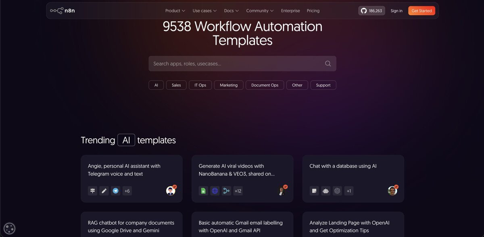This screenshot has width=484, height=237.
Task: Focus the search apps, roles, usecases field
Action: tap(242, 64)
